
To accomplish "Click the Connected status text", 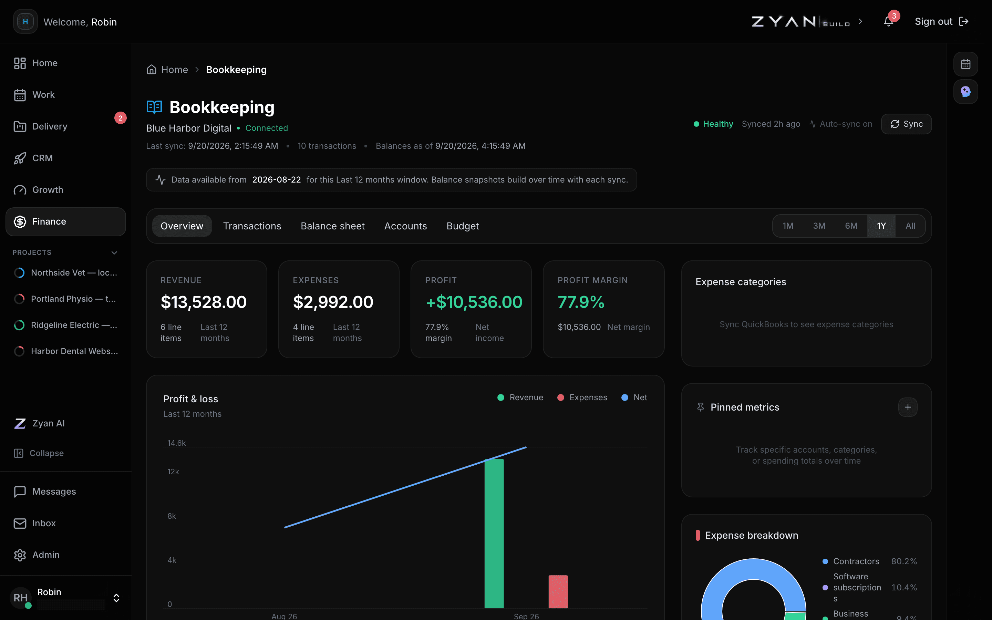I will click(x=267, y=128).
